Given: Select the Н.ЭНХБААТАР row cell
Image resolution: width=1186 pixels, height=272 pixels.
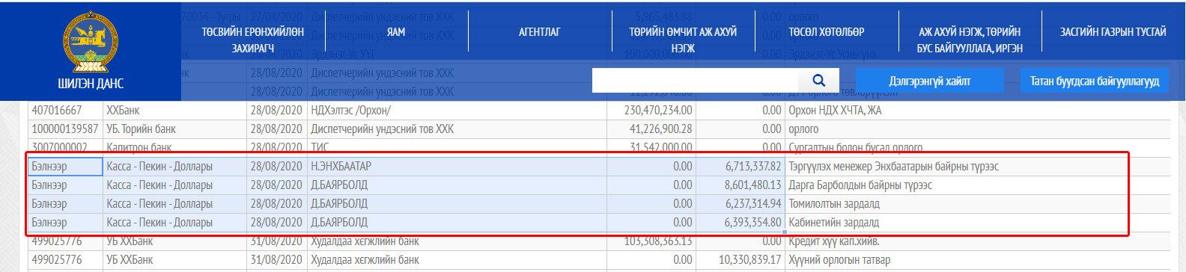Looking at the screenshot, I should (456, 166).
